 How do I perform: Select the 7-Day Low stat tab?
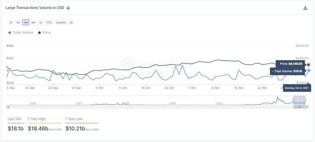pyautogui.click(x=74, y=119)
